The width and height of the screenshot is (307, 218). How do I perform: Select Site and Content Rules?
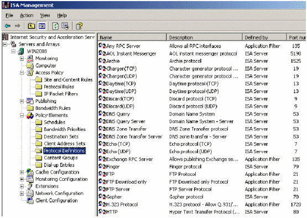[68, 80]
